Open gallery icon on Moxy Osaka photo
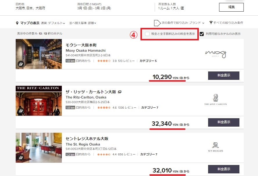The image size is (258, 176). [21, 64]
